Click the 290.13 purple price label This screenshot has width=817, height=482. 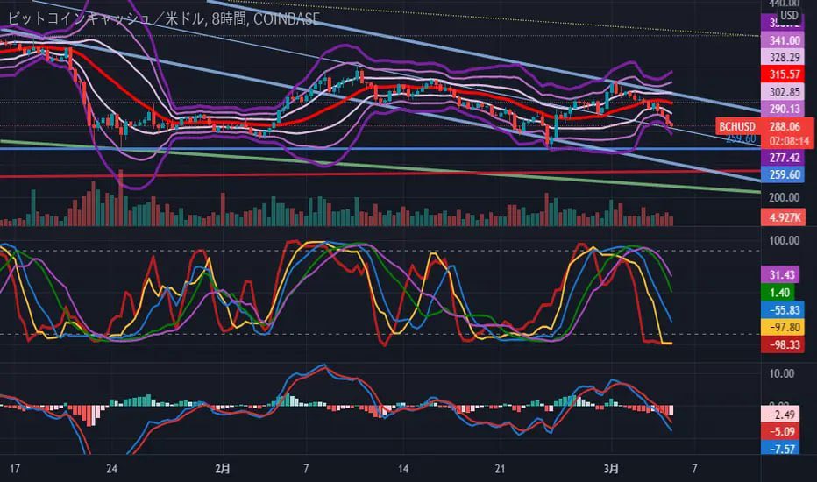pos(783,109)
